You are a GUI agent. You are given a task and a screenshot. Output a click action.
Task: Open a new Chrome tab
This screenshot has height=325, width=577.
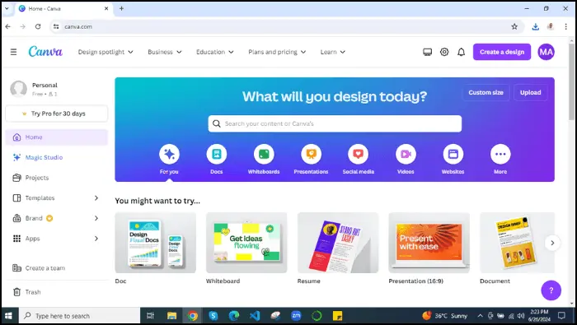click(121, 8)
